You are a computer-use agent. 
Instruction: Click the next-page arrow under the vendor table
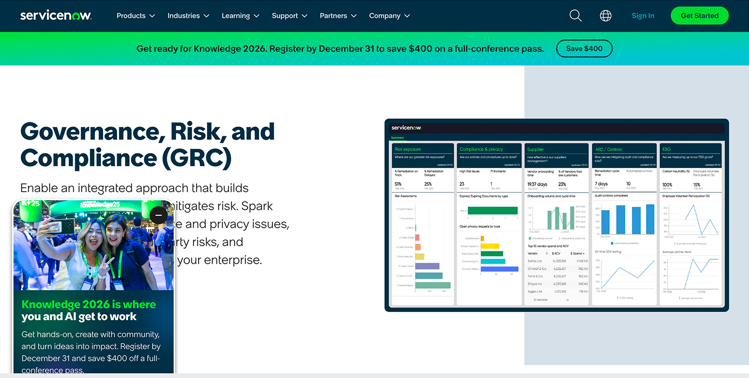(567, 300)
